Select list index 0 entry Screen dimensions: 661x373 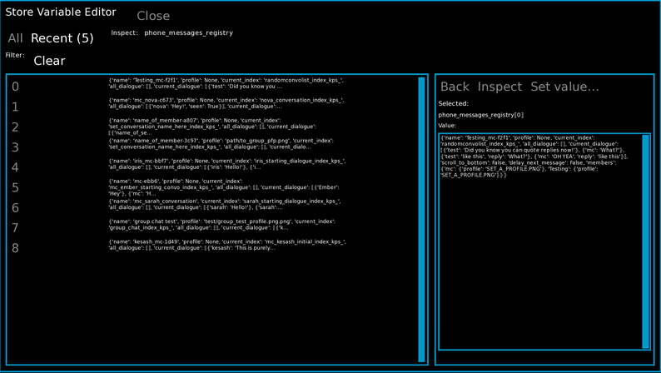click(x=15, y=87)
